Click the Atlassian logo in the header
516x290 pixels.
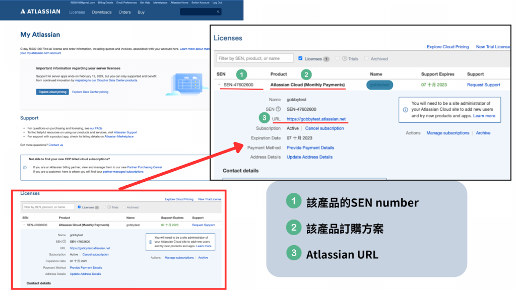coord(40,12)
